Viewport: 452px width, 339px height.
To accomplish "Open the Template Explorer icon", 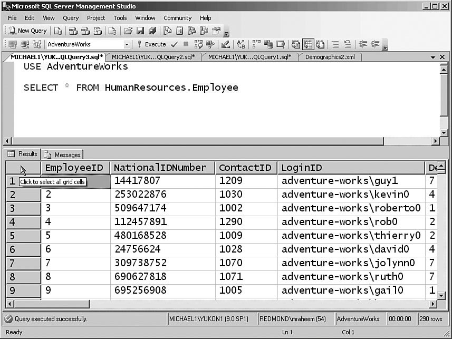I will coord(204,31).
